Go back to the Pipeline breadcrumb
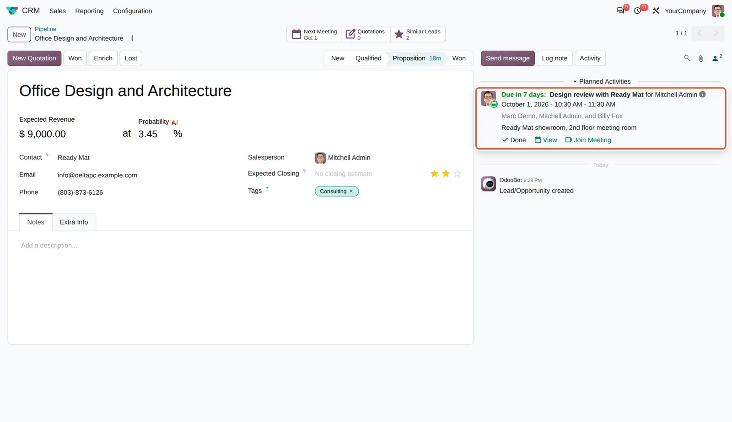The image size is (732, 422). (x=46, y=29)
